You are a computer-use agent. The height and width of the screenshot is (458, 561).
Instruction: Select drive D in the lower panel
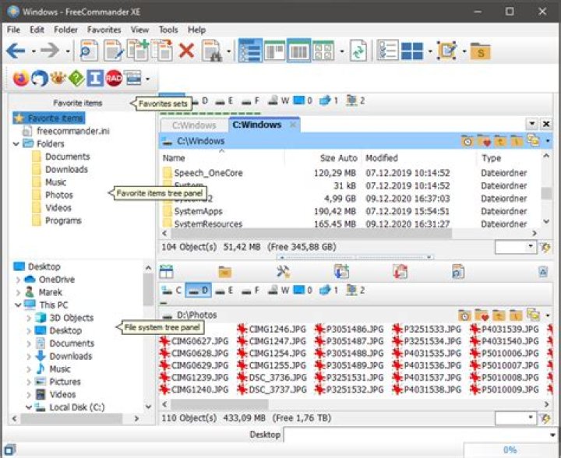199,291
